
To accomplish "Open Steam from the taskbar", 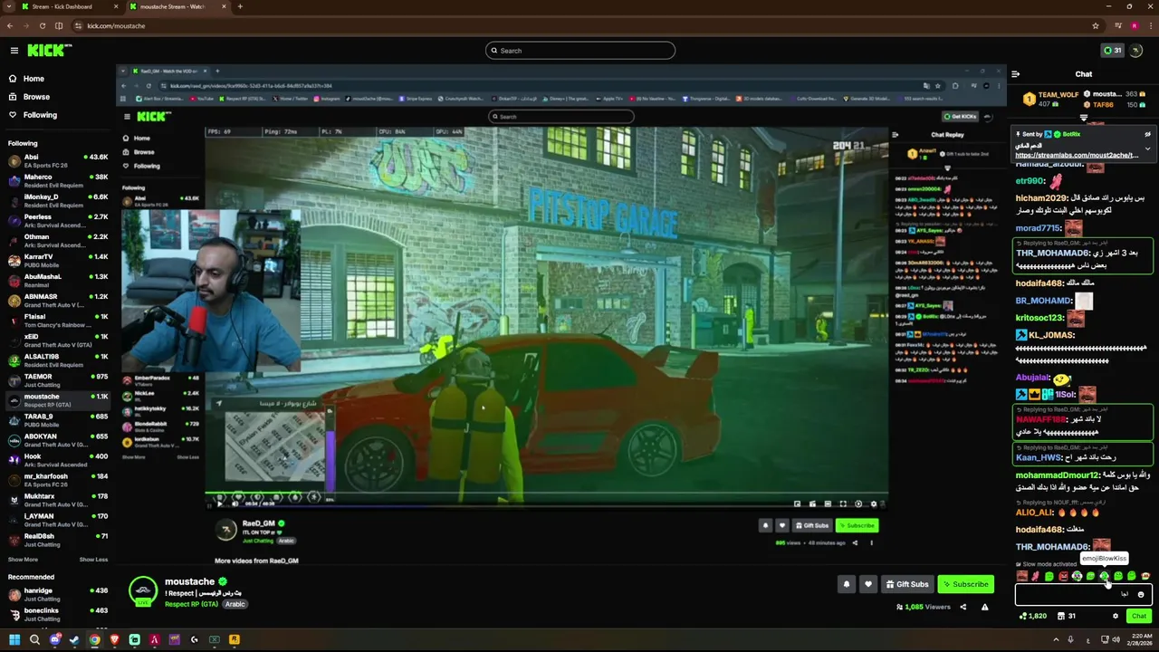I will click(x=74, y=639).
